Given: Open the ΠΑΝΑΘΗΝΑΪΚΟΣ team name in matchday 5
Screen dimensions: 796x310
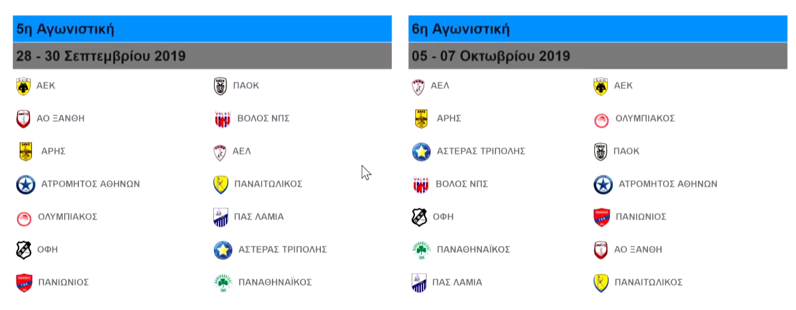Looking at the screenshot, I should [x=275, y=282].
